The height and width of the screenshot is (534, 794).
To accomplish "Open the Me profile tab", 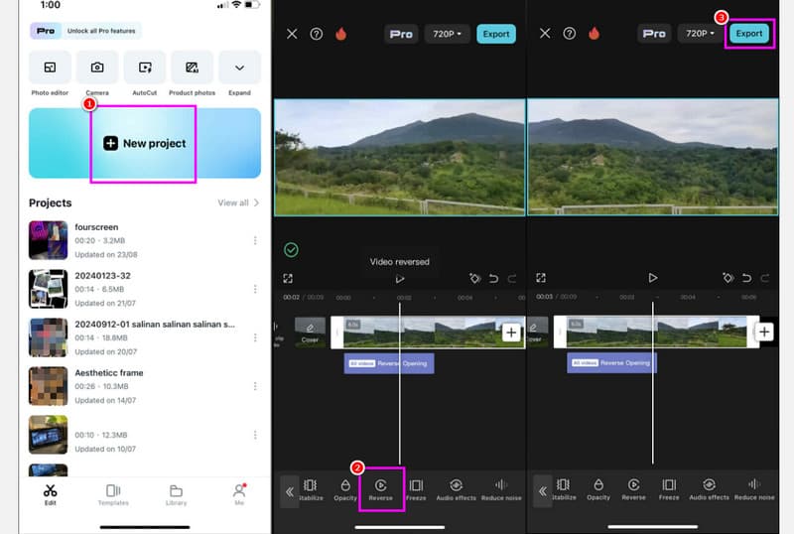I will pyautogui.click(x=238, y=493).
